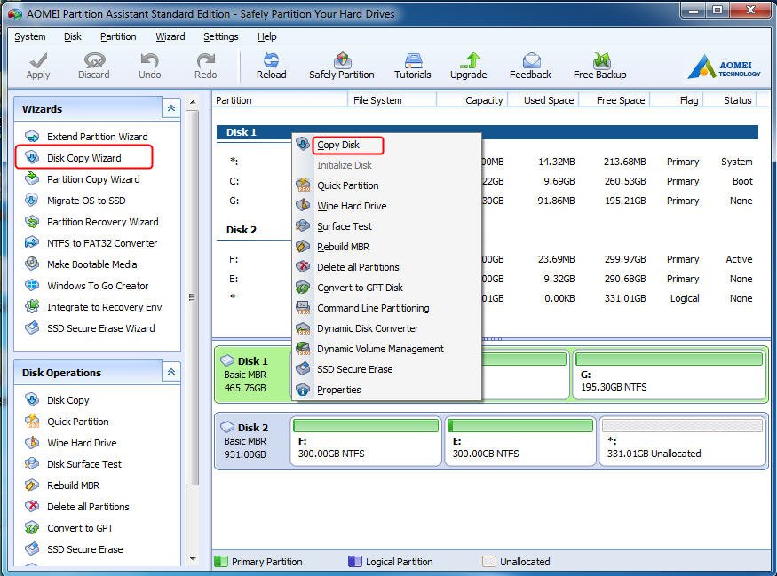Start the Extend Partition Wizard
777x576 pixels.
pyautogui.click(x=86, y=136)
